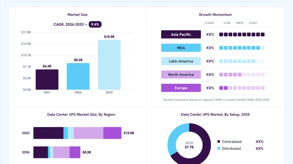This screenshot has height=164, width=293.
Task: Click the "$8.2B" label beside the 2026 stacked bar
Action: 87,152
